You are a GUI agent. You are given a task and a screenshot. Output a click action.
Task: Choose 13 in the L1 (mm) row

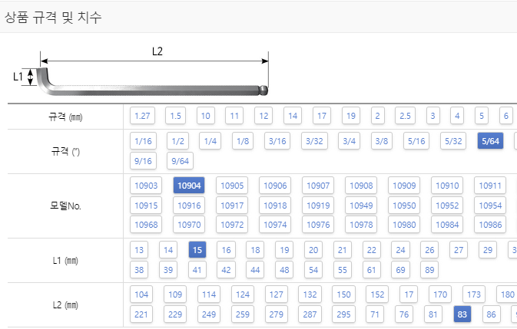click(139, 250)
